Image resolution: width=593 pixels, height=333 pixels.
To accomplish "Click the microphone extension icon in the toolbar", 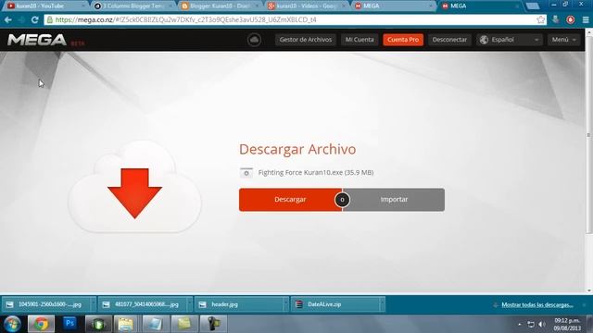I will 555,19.
